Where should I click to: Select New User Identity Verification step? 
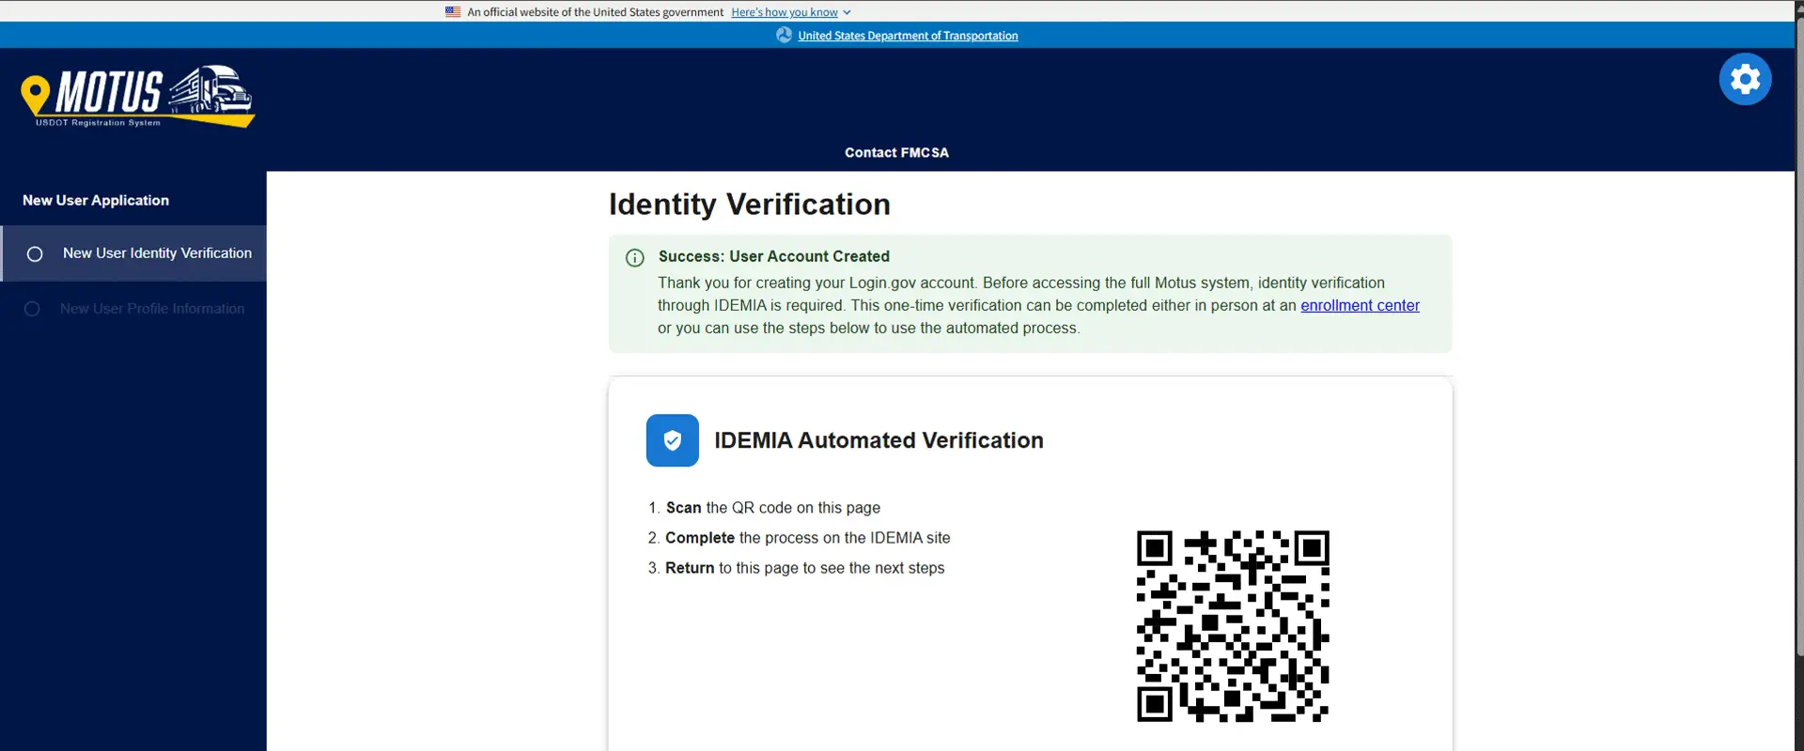coord(133,253)
